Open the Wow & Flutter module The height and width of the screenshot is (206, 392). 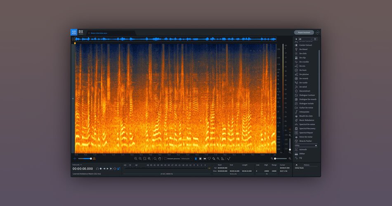(x=305, y=141)
